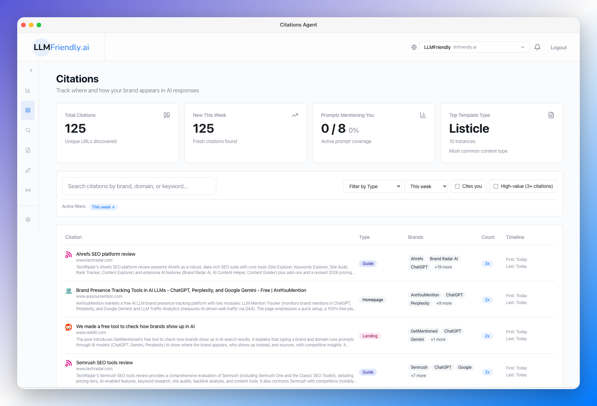This screenshot has height=406, width=597.
Task: Click the Semrush brand chip
Action: [419, 367]
